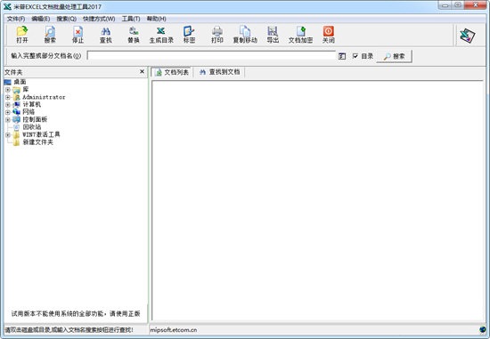Image resolution: width=490 pixels, height=339 pixels.
Task: Expand the 网络 tree node
Action: click(x=8, y=112)
